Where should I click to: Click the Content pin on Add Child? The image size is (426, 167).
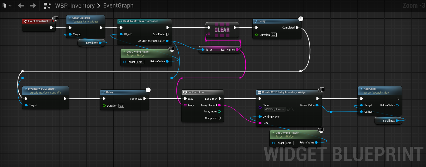[x=362, y=112]
